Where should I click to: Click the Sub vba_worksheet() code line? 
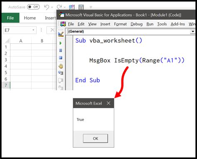point(109,41)
